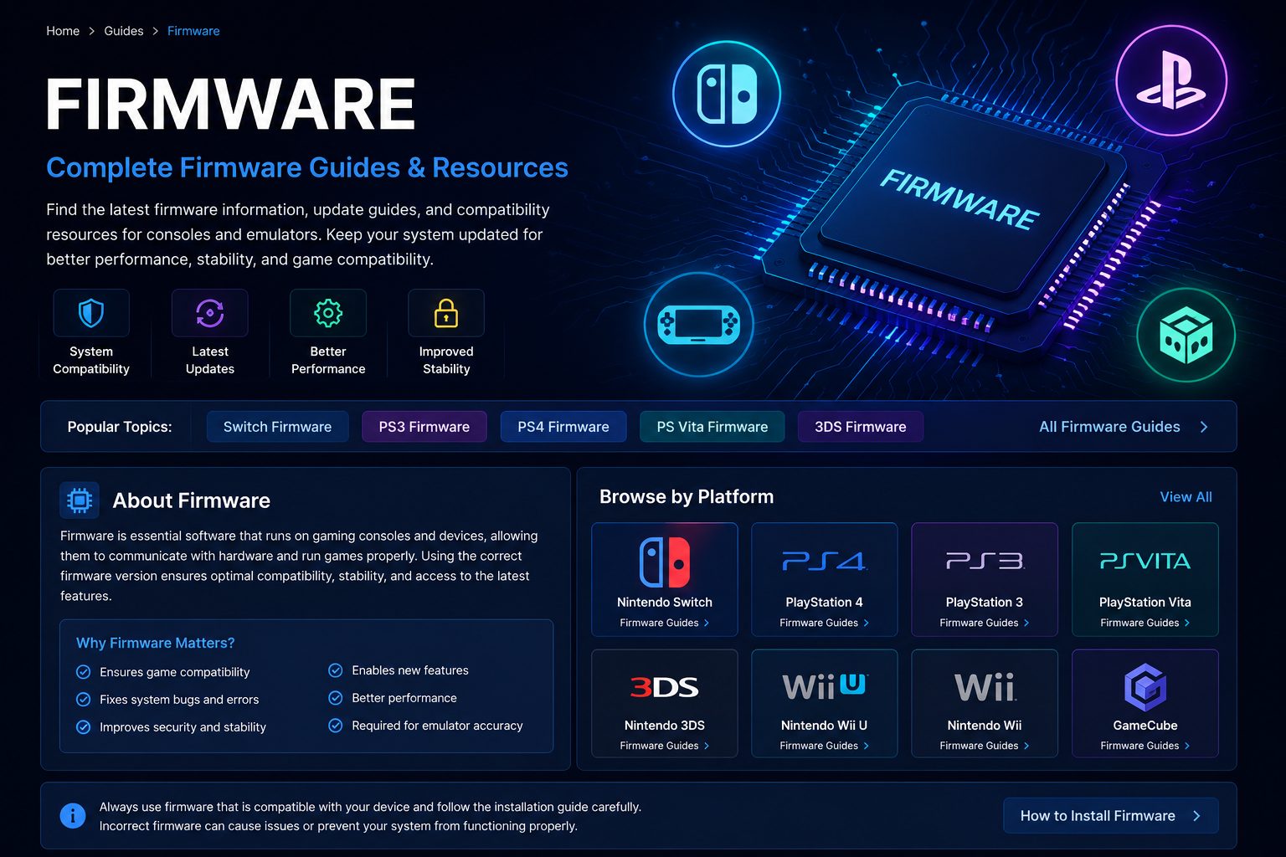1286x857 pixels.
Task: Click chevron next to All Firmware Guides
Action: point(1204,427)
